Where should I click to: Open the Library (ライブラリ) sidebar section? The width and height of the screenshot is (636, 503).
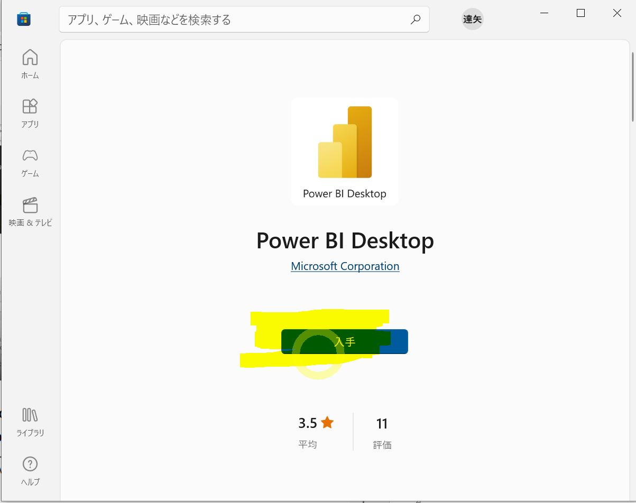[x=30, y=422]
